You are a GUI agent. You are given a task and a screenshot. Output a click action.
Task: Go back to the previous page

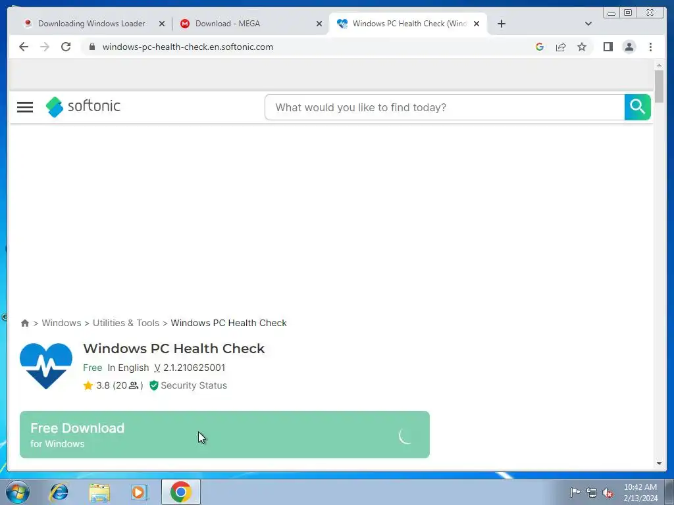24,47
